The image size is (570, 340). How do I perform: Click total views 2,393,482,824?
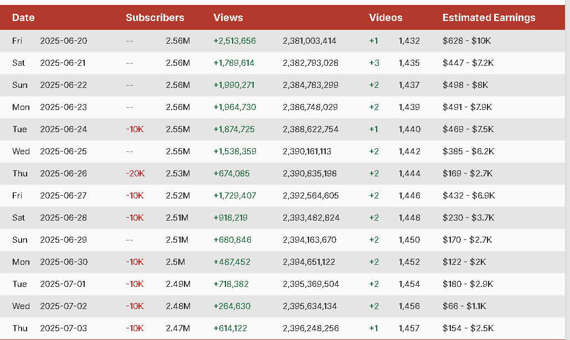(x=311, y=218)
